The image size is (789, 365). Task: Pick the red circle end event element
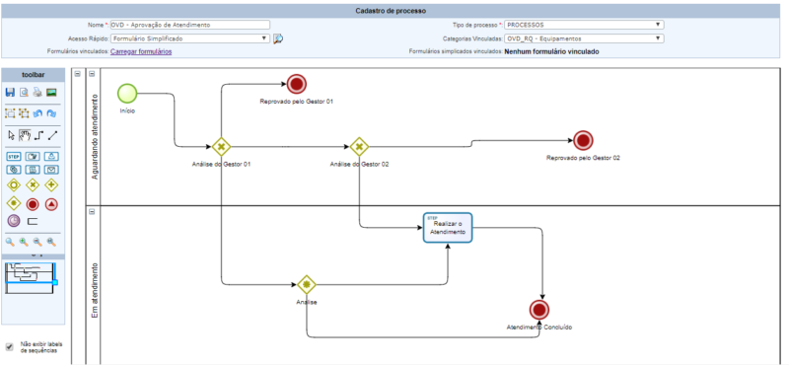[x=33, y=204]
